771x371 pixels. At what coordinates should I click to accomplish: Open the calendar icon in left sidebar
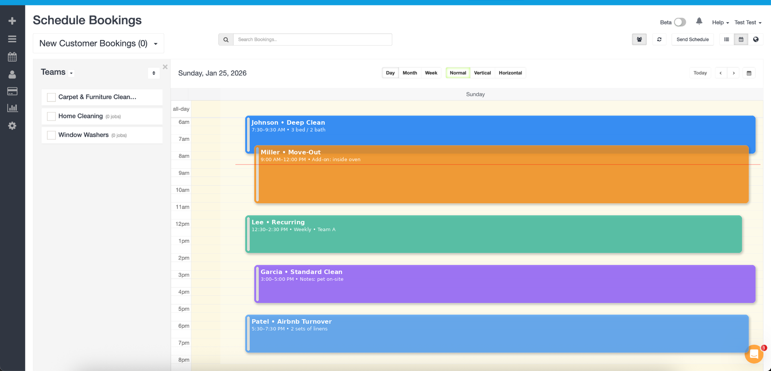(x=12, y=57)
